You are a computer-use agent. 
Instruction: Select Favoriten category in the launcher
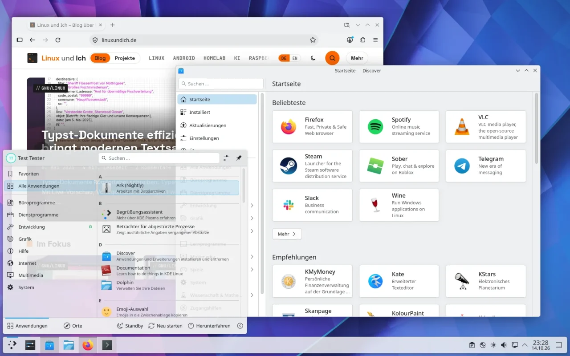point(49,174)
